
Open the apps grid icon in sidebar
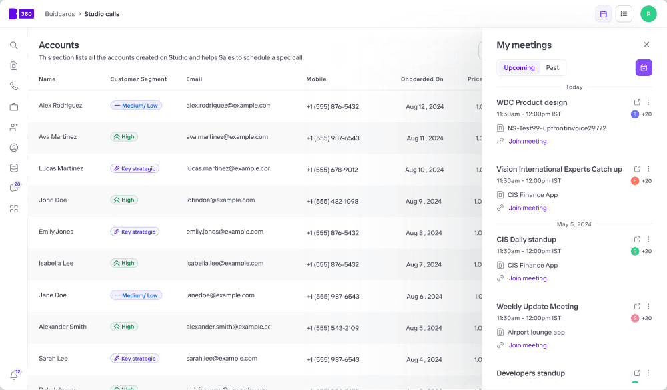(x=13, y=208)
